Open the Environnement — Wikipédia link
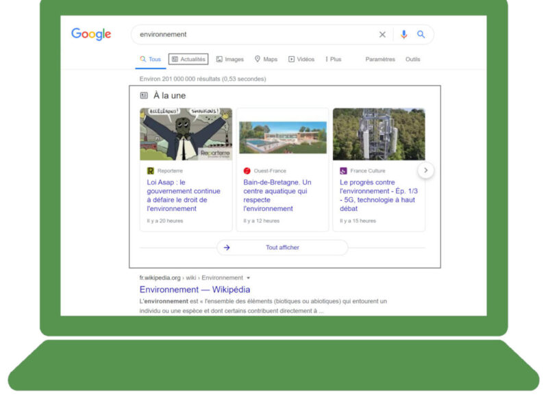 [x=194, y=290]
